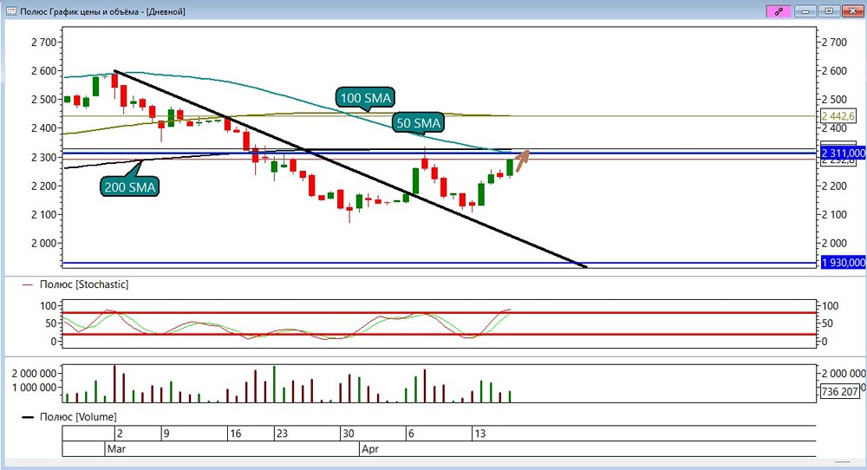Select the 100 SMA label callout
867x470 pixels.
pyautogui.click(x=365, y=98)
